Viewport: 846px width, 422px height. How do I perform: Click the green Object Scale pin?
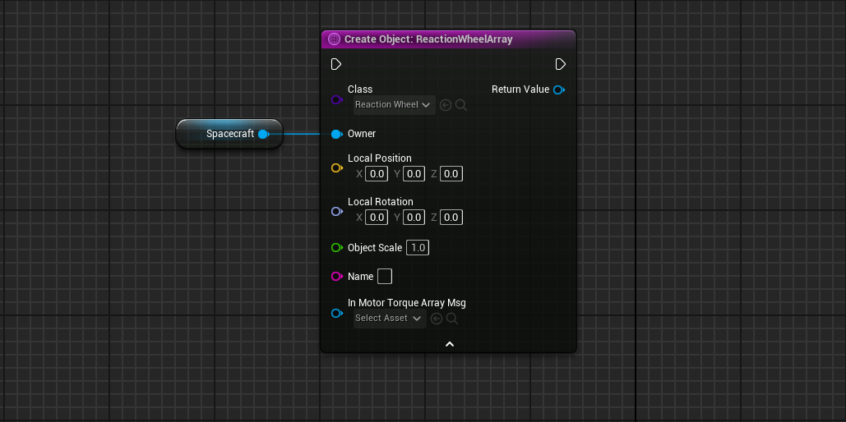click(335, 248)
